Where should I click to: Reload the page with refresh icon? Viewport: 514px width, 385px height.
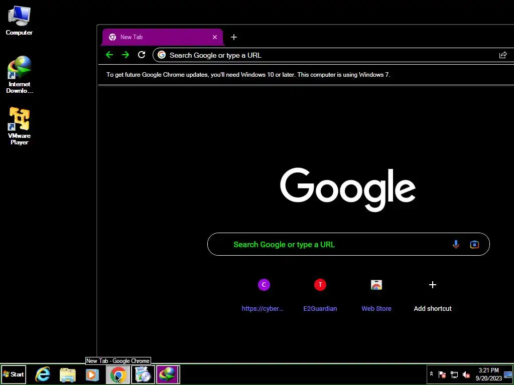click(141, 55)
